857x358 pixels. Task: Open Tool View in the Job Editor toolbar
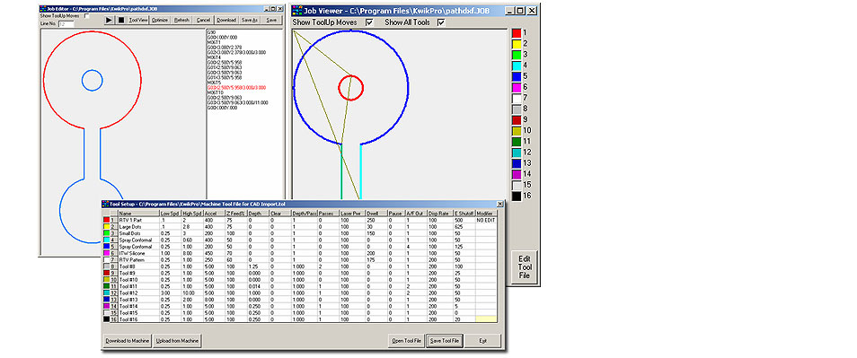(x=138, y=20)
